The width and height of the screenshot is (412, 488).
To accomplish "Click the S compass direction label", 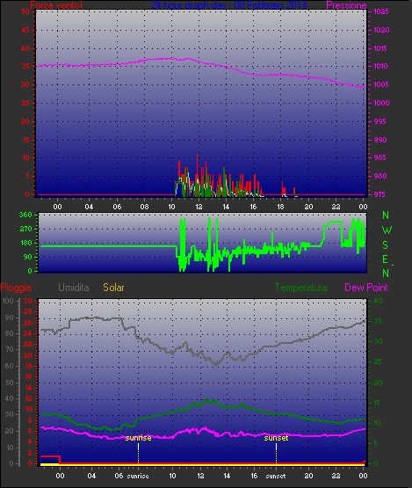I will [386, 245].
